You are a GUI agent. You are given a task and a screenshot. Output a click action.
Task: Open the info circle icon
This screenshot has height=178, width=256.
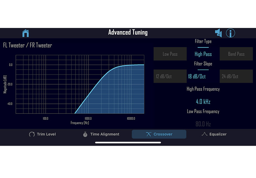(x=230, y=33)
